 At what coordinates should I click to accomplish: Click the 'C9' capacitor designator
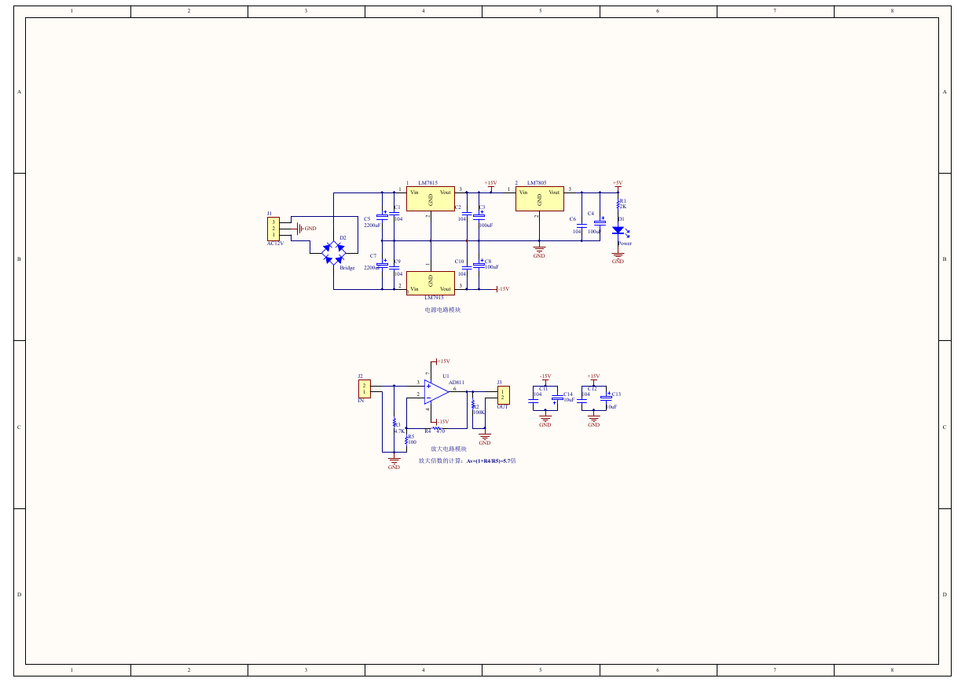coord(398,262)
